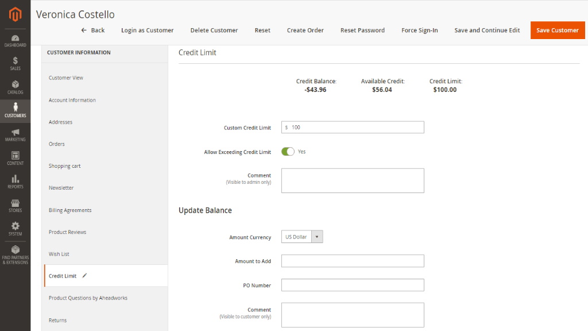Open Product Questions by Aheadworks tab
The image size is (588, 331).
(88, 298)
